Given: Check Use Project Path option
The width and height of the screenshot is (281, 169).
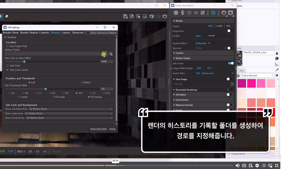Looking at the screenshot, I should coord(7,46).
